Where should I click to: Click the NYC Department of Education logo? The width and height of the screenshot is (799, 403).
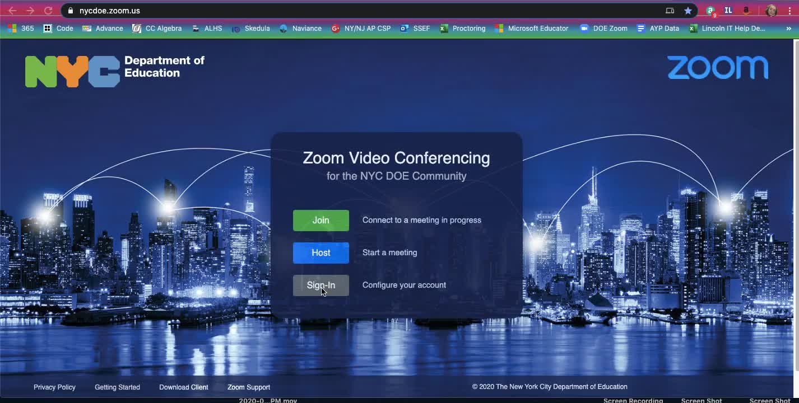(x=115, y=71)
